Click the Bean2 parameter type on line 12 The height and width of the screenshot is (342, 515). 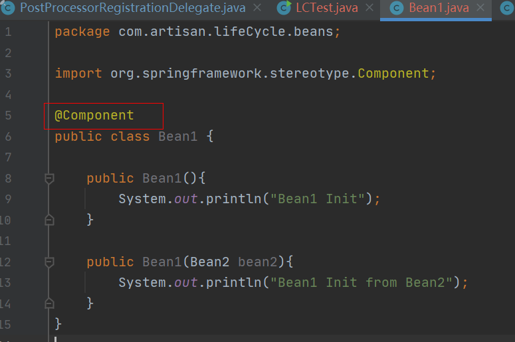(x=209, y=262)
